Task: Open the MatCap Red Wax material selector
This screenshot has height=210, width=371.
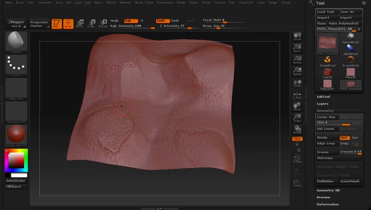Action: tap(16, 136)
